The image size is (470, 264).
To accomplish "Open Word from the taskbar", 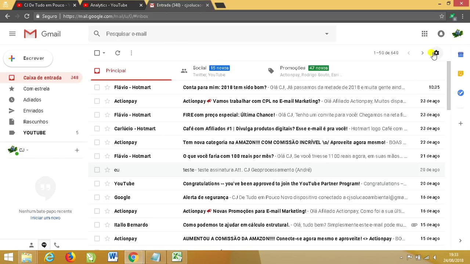I will point(113,257).
